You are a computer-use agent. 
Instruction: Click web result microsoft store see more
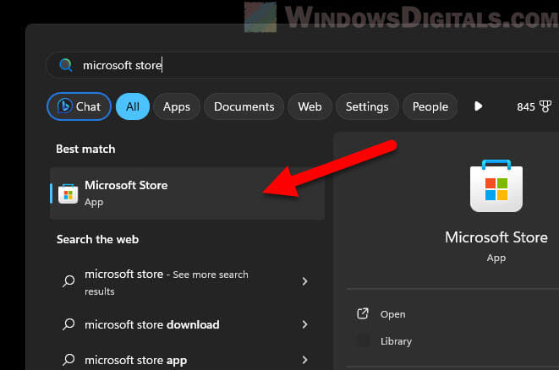pos(187,282)
